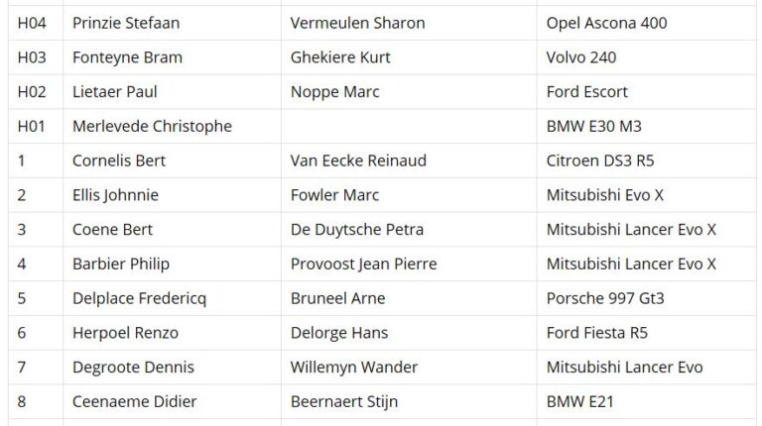
Task: Select the Vermeulen Sharon co-driver cell
Action: (409, 23)
